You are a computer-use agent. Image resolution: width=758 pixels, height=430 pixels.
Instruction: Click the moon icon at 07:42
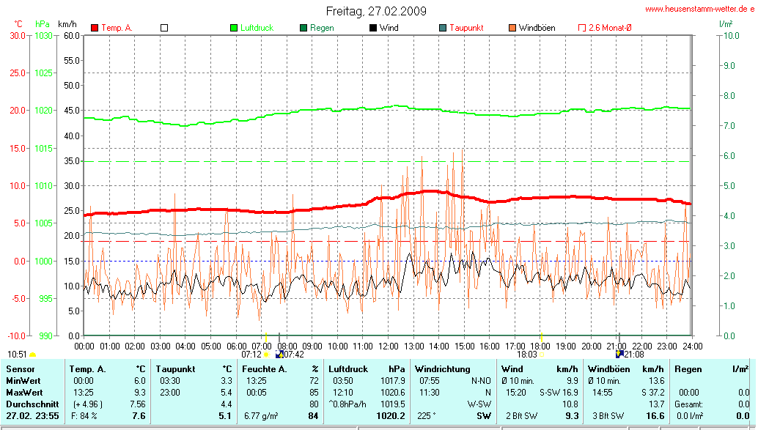[279, 353]
